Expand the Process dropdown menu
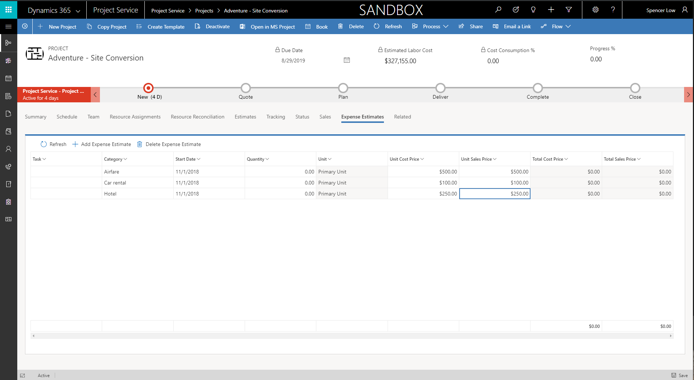The height and width of the screenshot is (380, 694). coord(431,26)
